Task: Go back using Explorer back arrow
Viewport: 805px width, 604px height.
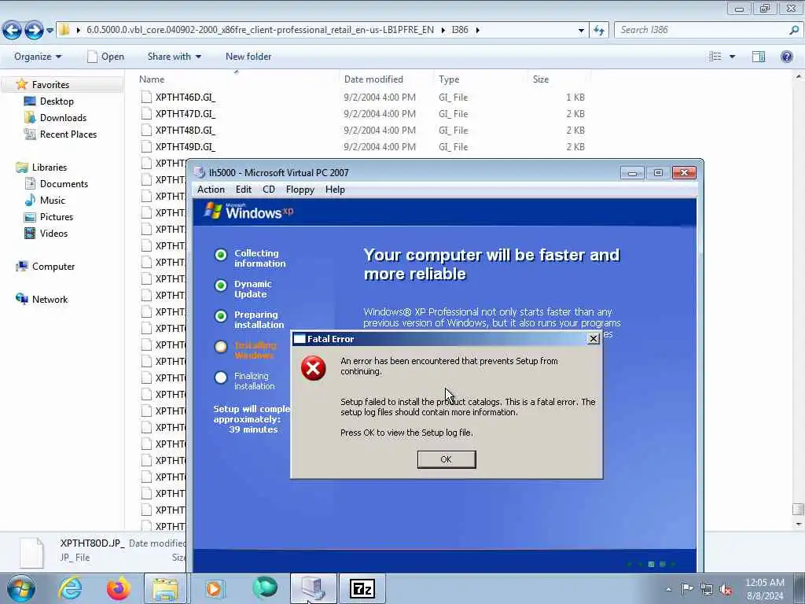Action: (13, 31)
